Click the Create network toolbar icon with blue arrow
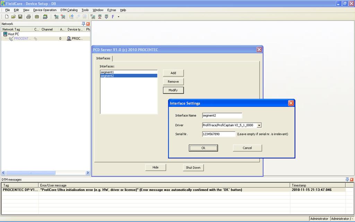 pyautogui.click(x=71, y=17)
